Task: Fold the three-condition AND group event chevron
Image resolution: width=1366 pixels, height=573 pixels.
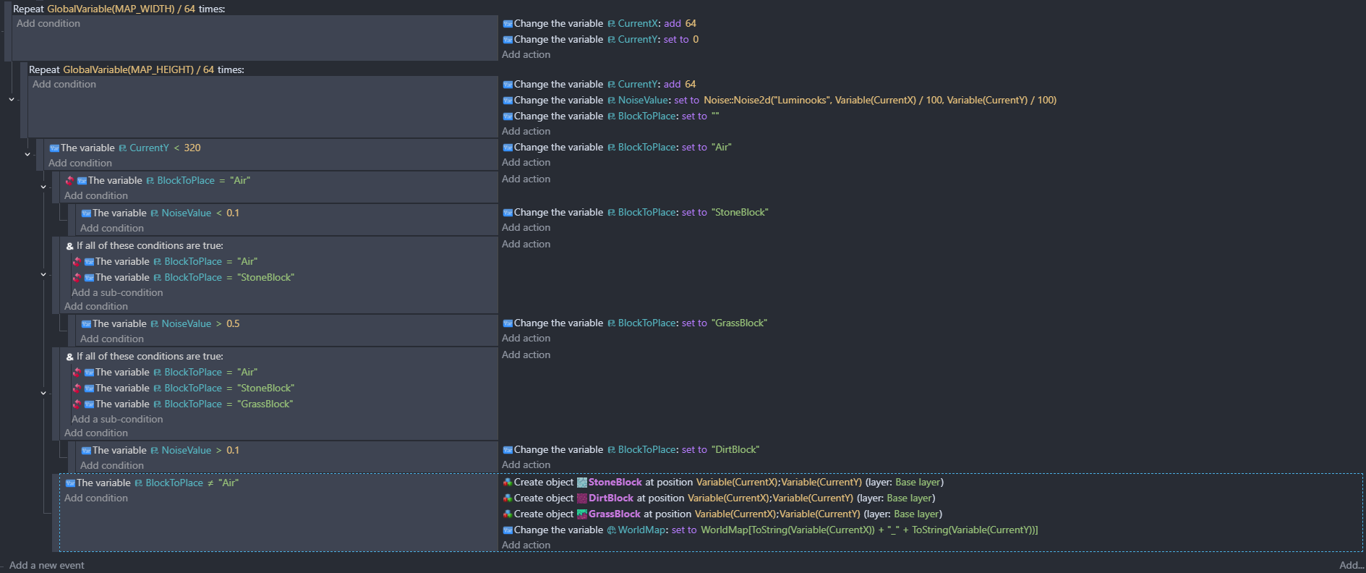Action: click(x=43, y=393)
